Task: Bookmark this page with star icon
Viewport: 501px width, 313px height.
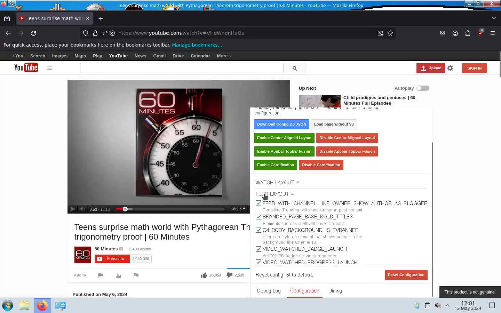Action: pyautogui.click(x=390, y=33)
